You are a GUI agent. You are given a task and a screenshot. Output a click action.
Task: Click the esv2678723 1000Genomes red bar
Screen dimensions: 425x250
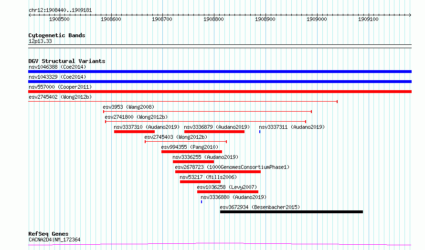(218, 172)
